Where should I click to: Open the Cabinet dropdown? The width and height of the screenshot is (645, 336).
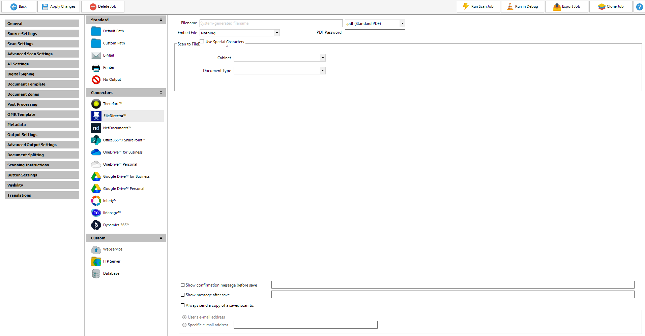tap(323, 58)
